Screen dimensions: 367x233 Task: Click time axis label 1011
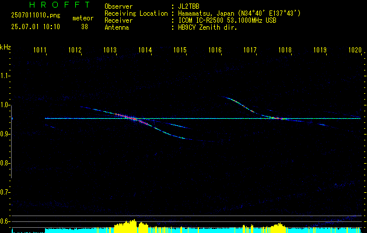[x=40, y=50]
